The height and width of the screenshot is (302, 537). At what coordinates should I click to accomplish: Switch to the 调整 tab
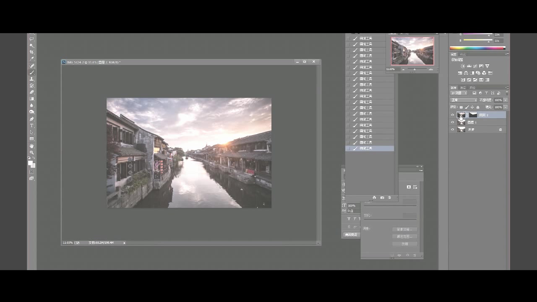coord(454,55)
